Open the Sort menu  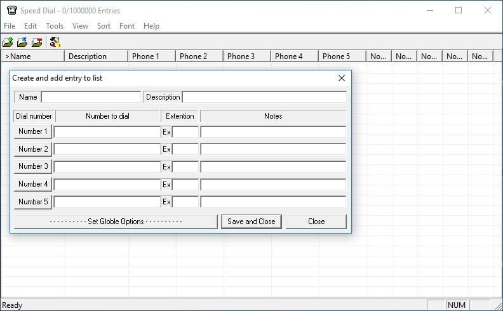click(104, 26)
